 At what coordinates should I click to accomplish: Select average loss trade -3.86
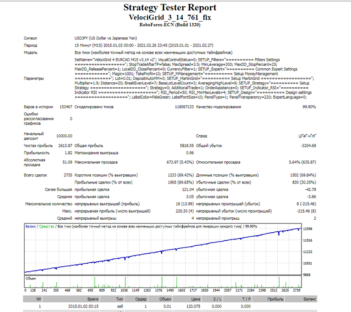click(311, 197)
